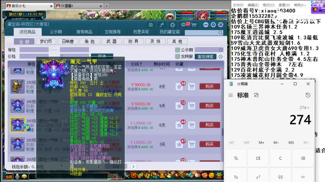Switch to 我是卖家 tab
325x182 pixels.
141,32
